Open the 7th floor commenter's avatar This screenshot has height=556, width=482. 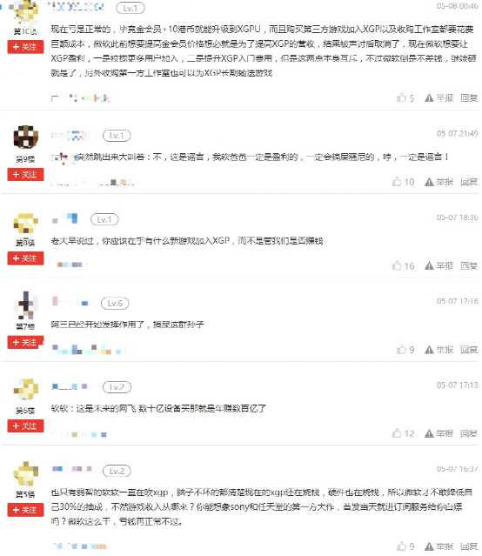(25, 305)
